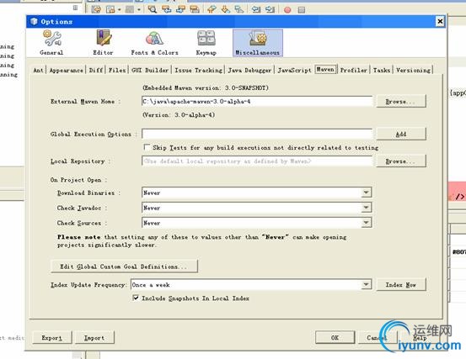Open the Fonts & Colors category
The width and height of the screenshot is (466, 359).
[x=154, y=43]
